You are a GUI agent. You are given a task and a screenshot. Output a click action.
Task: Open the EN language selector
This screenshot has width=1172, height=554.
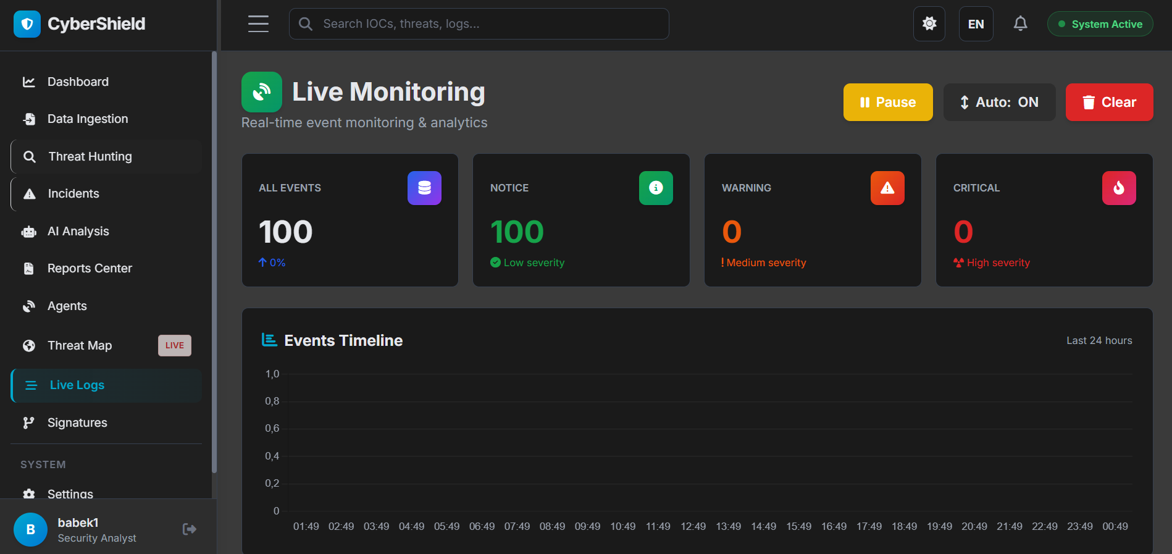point(976,24)
